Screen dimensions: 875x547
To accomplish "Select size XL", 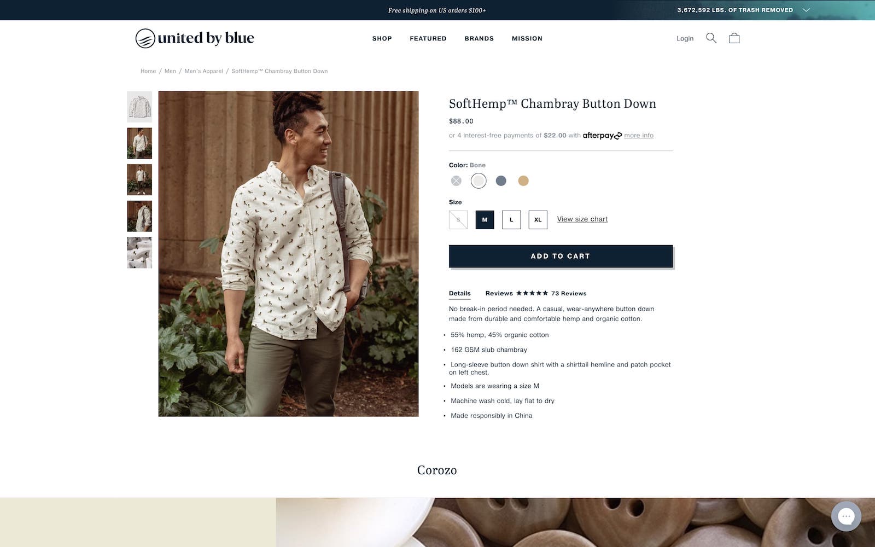I will 538,220.
